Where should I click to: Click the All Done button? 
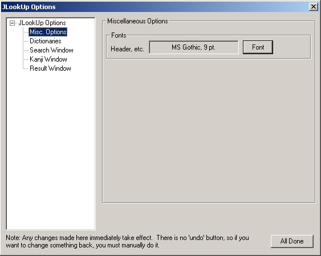pos(292,241)
